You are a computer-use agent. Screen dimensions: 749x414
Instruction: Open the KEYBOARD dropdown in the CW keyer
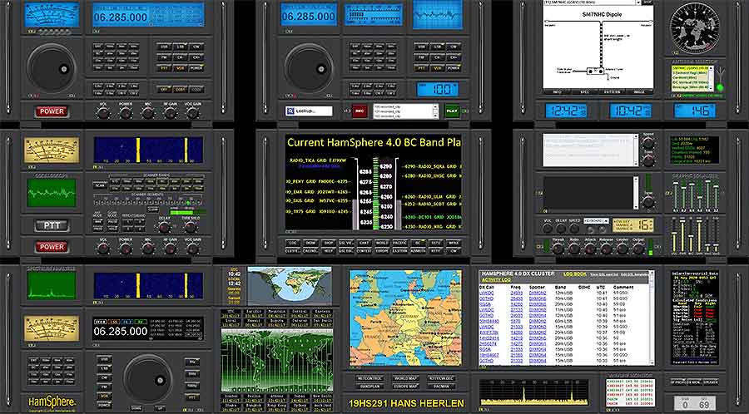(x=596, y=221)
